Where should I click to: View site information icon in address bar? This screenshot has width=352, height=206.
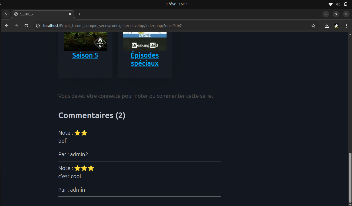click(38, 26)
